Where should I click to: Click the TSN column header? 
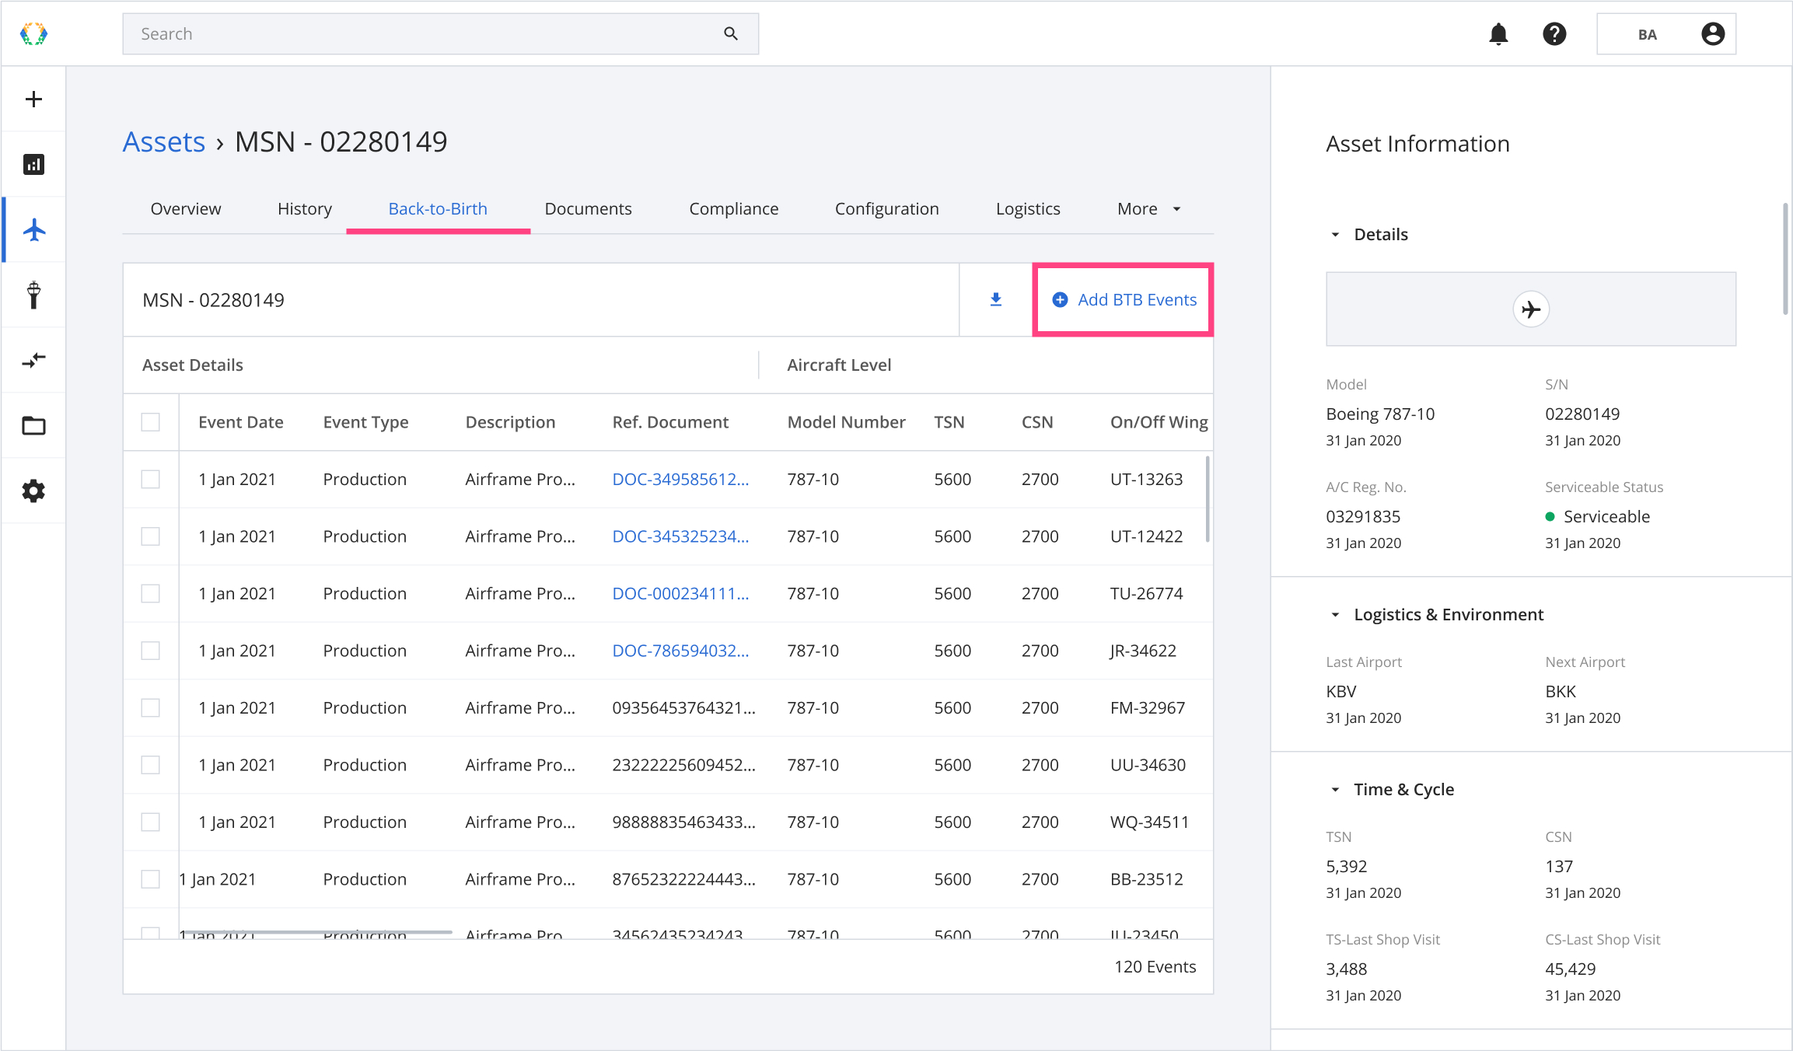click(x=949, y=422)
